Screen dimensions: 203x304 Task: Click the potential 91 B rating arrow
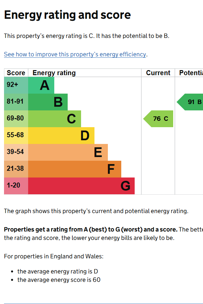[191, 102]
